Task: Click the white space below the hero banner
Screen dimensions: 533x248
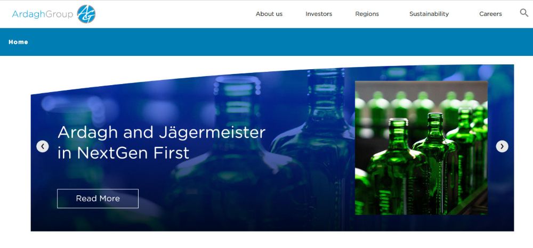Action: (x=266, y=240)
